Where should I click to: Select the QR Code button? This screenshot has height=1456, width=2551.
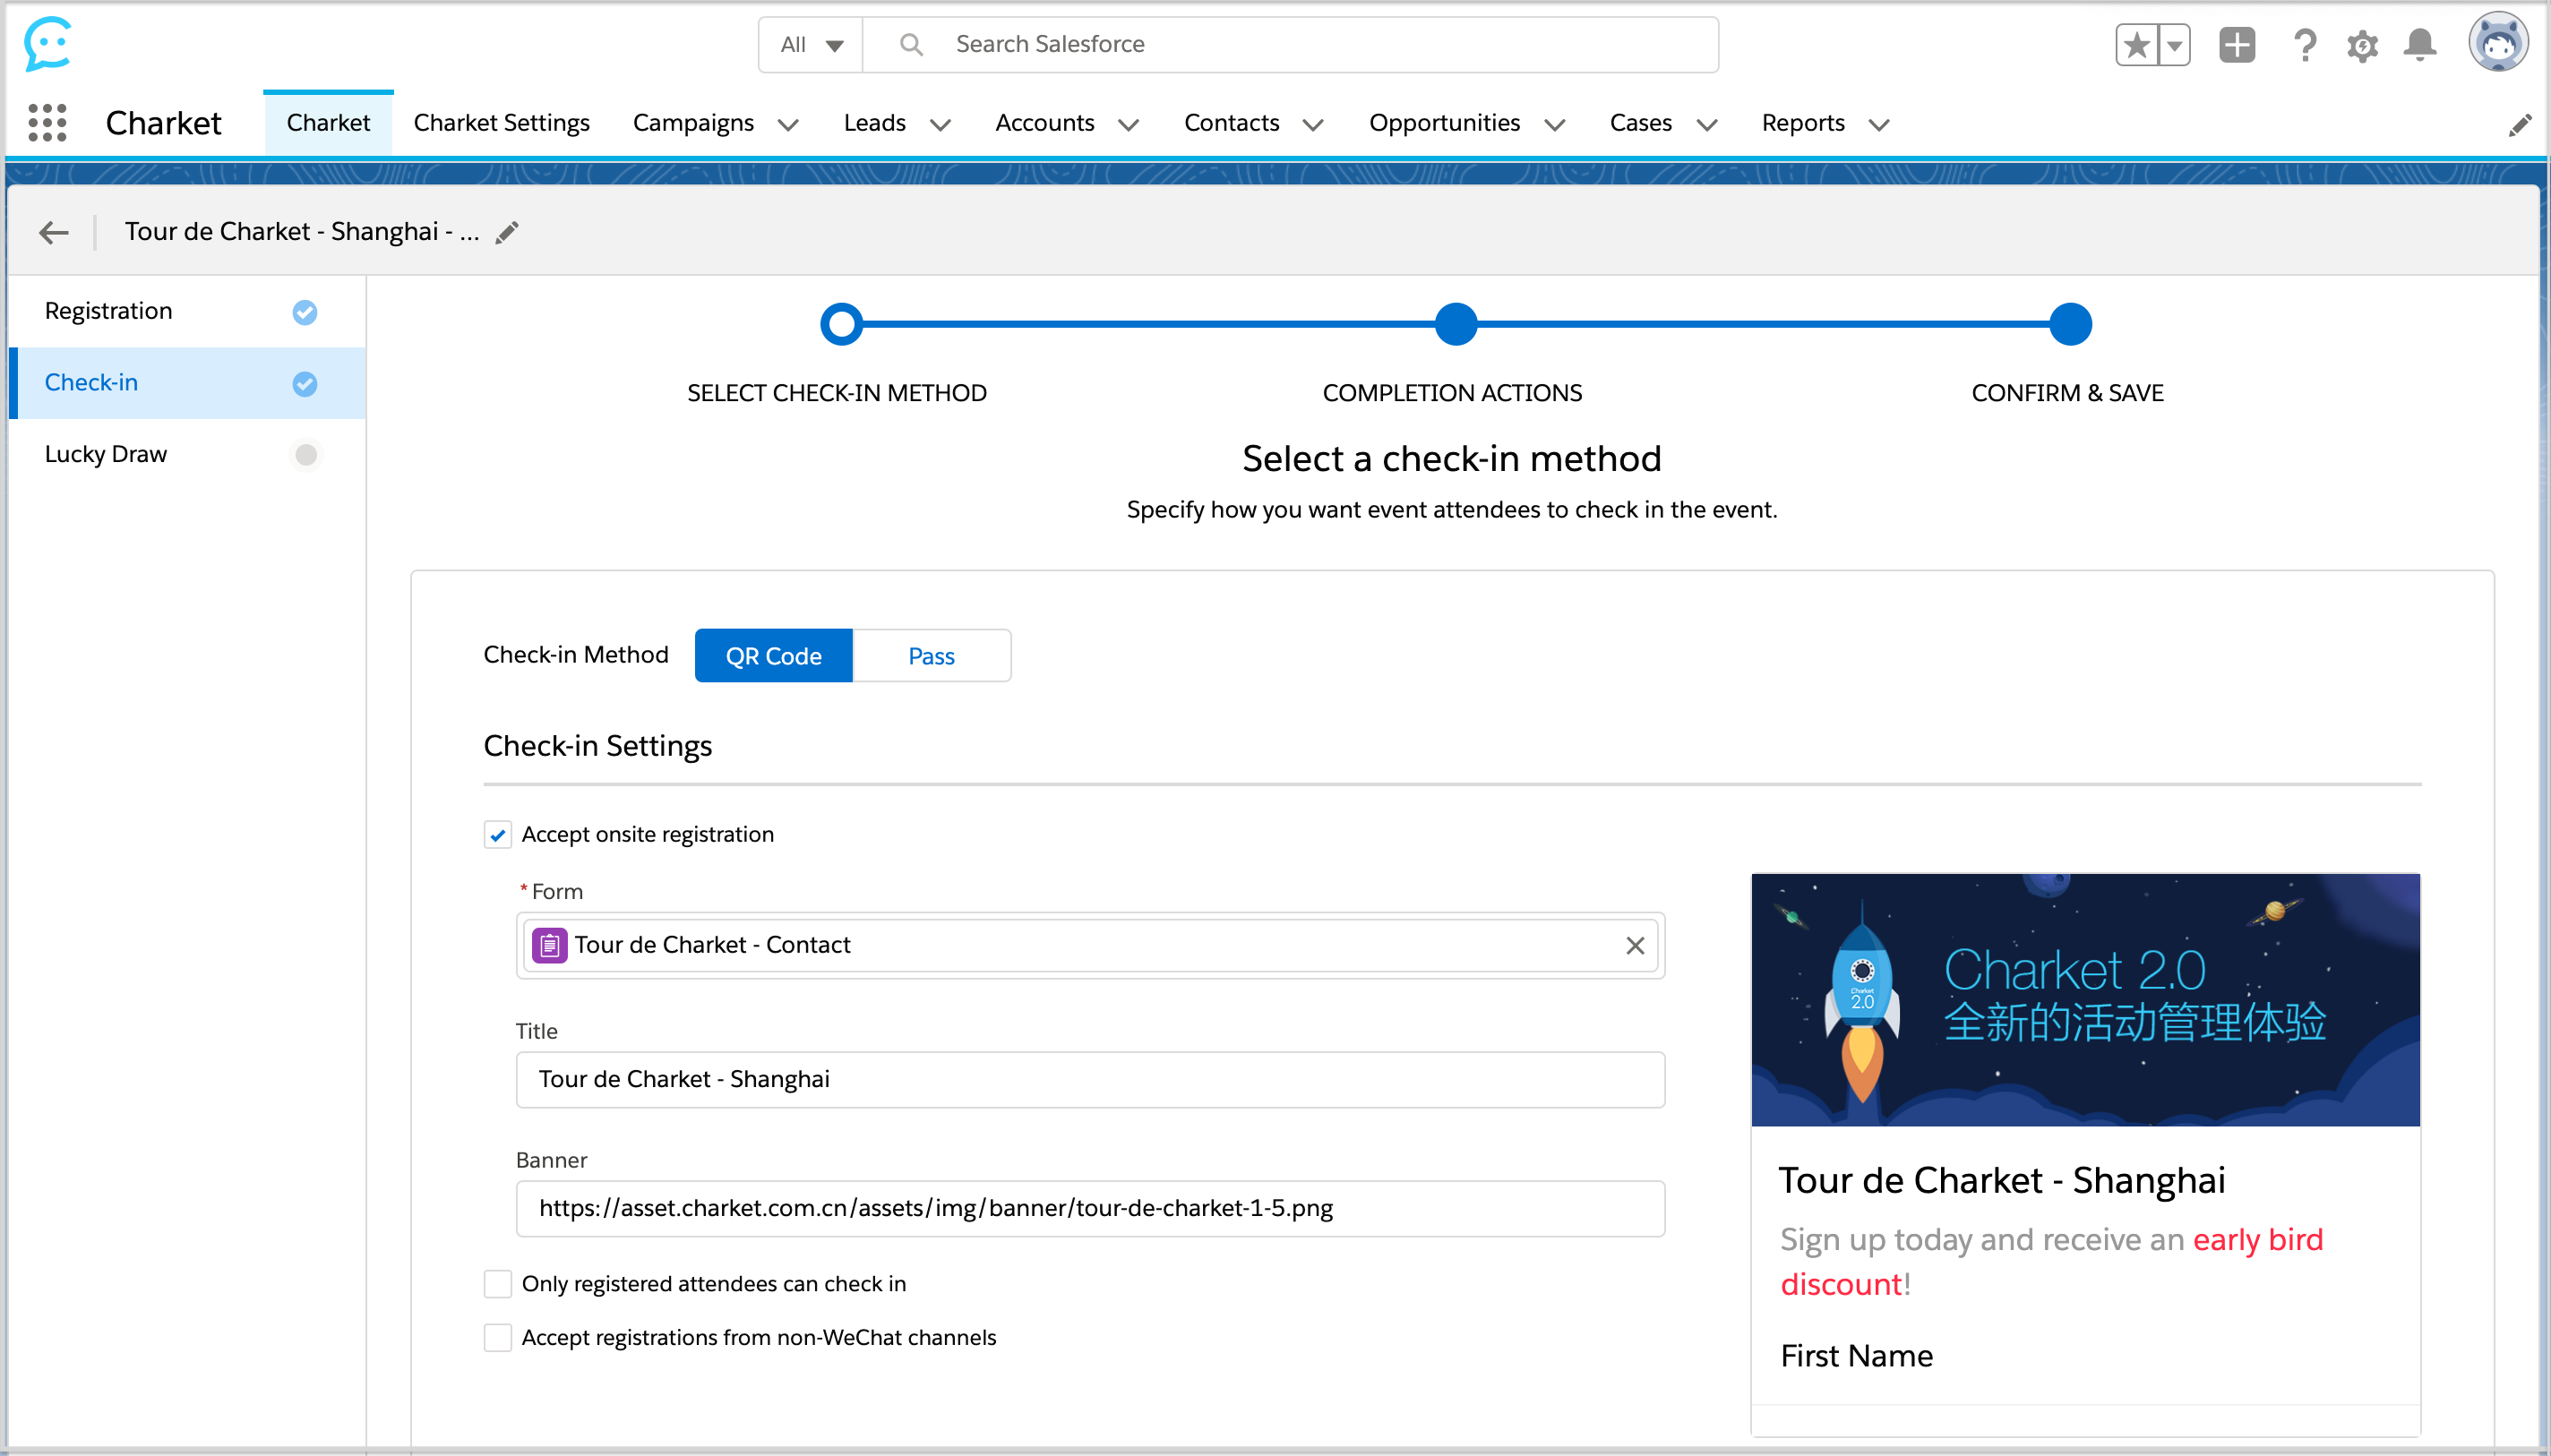(773, 656)
